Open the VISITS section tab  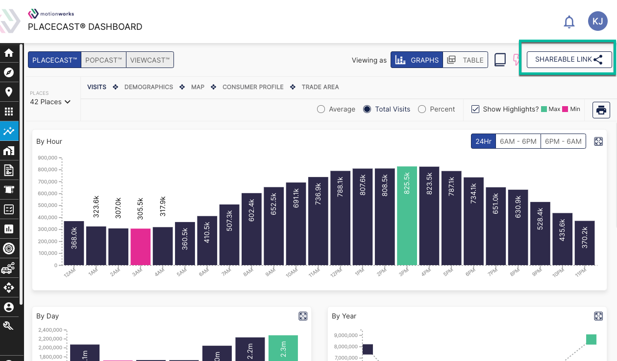[x=97, y=87]
